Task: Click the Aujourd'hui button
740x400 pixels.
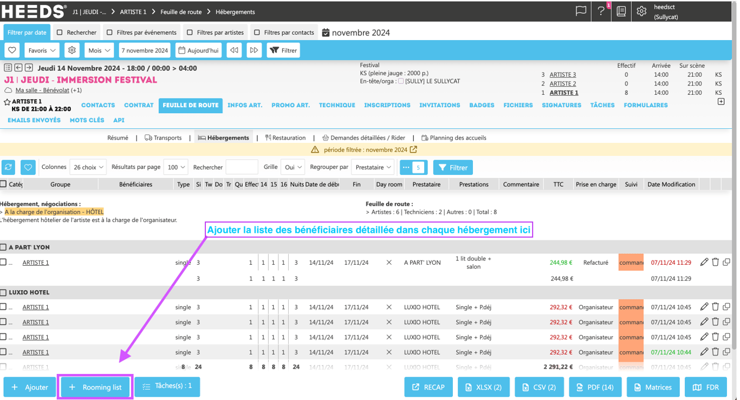Action: point(198,50)
